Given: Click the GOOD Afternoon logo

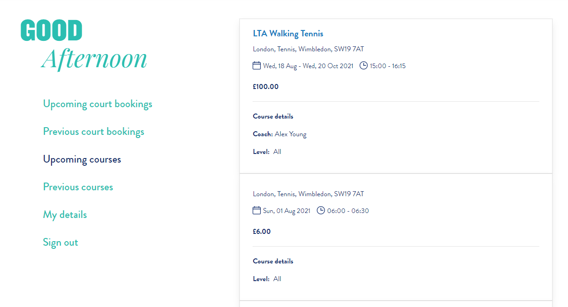Looking at the screenshot, I should coord(84,45).
